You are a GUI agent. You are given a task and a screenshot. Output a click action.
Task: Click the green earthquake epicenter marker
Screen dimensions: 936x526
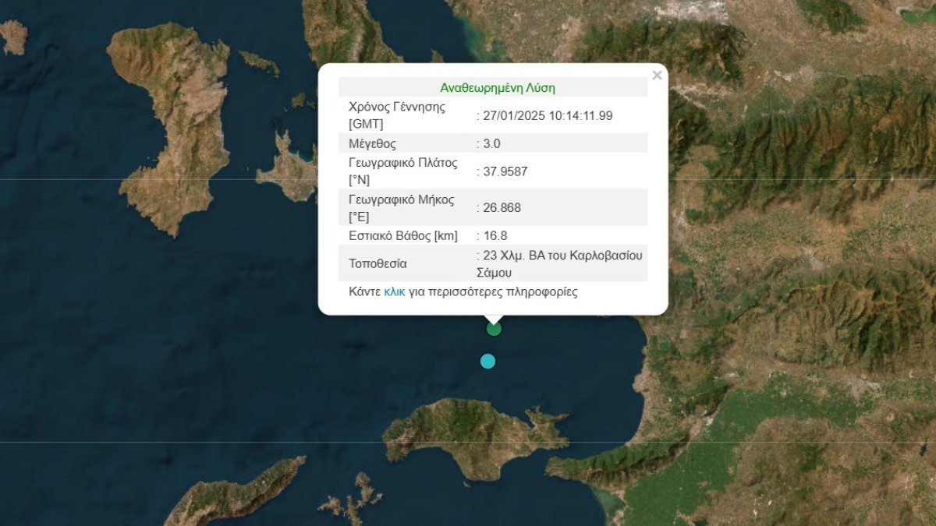[494, 329]
